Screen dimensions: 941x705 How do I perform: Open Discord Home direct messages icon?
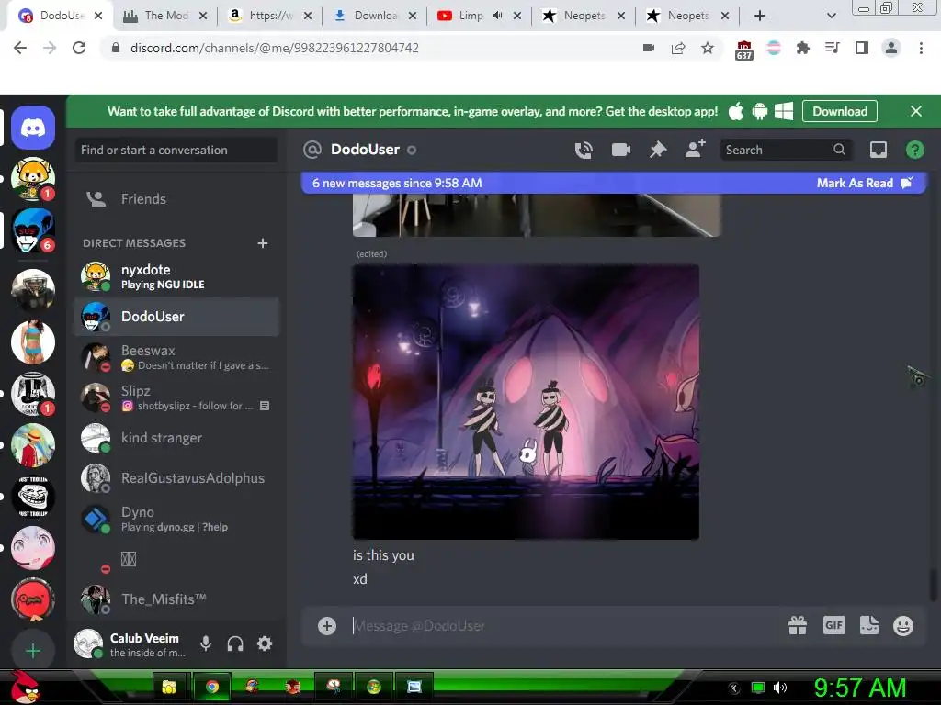(x=33, y=128)
